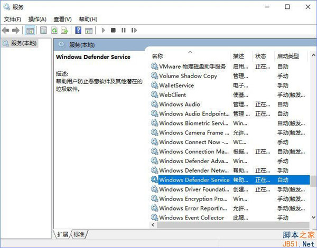
Task: Click the green Refresh toolbar icon
Action: (54, 31)
